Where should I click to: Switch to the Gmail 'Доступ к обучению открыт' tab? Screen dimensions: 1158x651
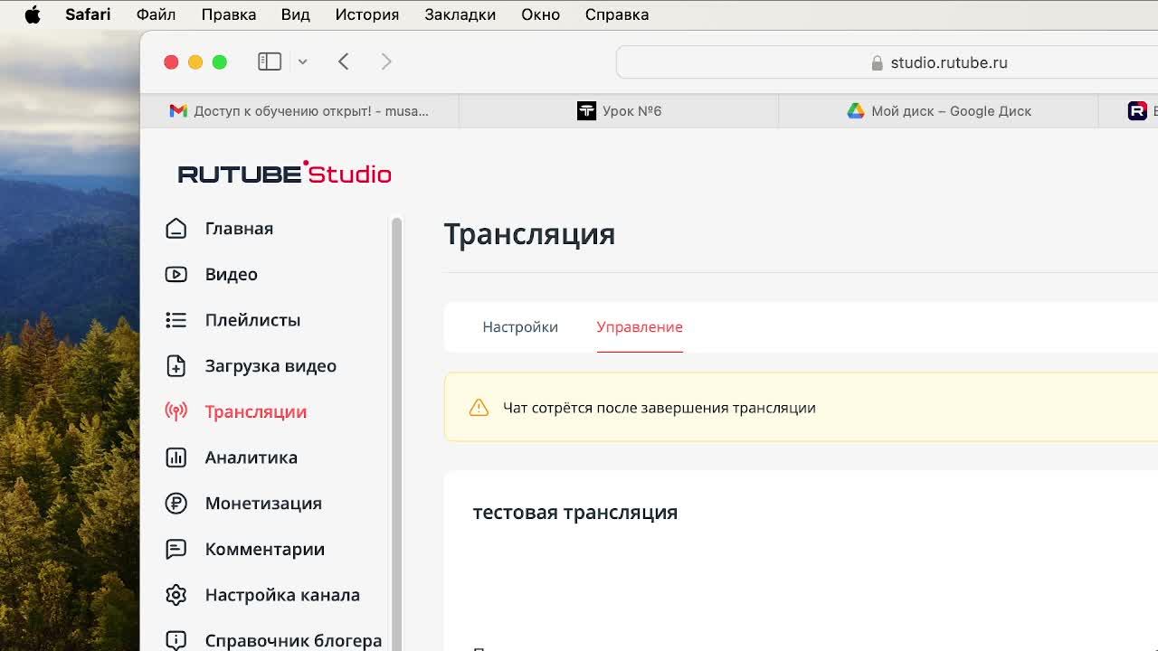299,110
